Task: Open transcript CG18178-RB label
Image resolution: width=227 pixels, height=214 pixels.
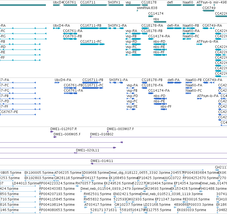Action: (152, 31)
